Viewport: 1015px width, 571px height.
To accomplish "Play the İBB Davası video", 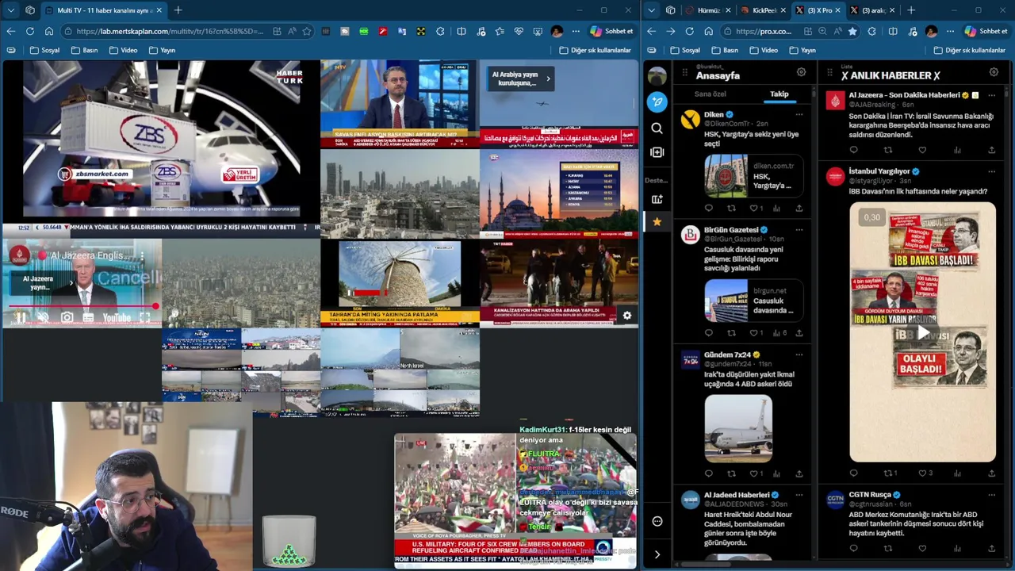I will coord(922,332).
